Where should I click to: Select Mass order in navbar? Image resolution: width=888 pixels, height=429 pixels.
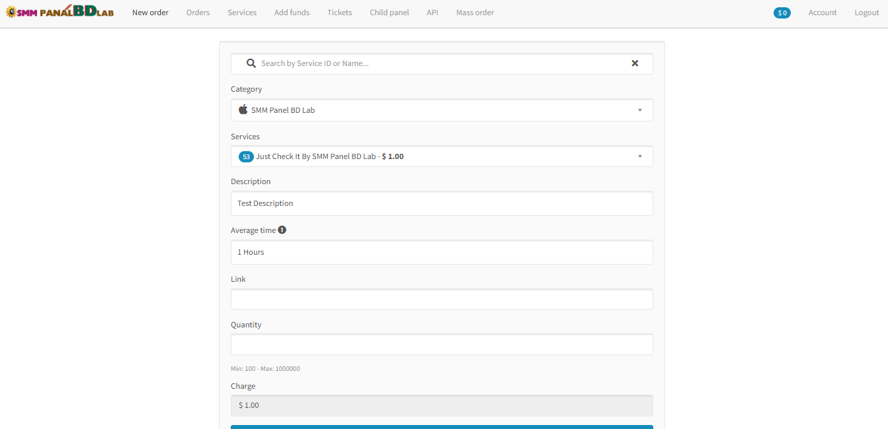coord(475,13)
